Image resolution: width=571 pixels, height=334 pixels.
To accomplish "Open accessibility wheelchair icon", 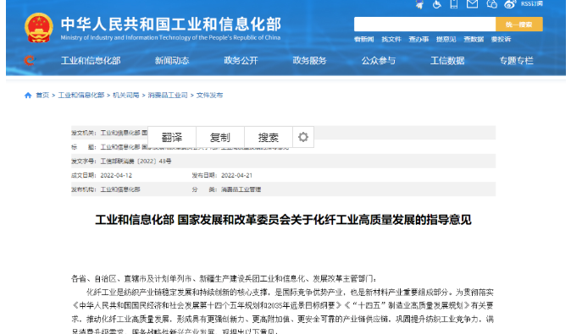I will pyautogui.click(x=437, y=4).
